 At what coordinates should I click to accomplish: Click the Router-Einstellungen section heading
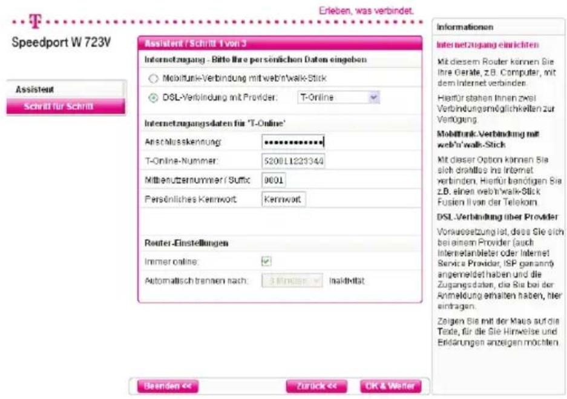coord(186,243)
